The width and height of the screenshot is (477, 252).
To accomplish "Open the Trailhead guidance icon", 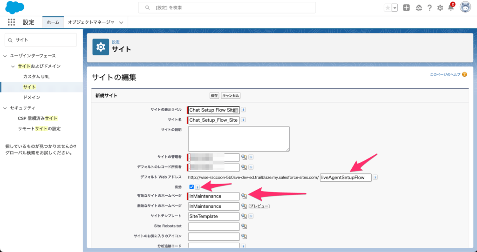I will [419, 8].
